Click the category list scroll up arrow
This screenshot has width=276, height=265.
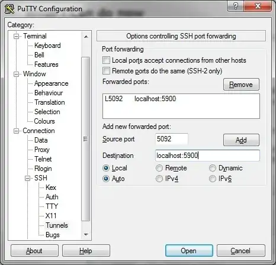86,37
